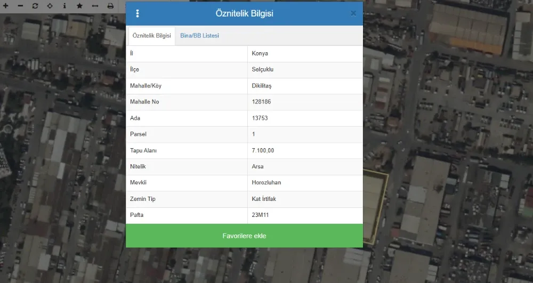Select the Pafta value 23M11
This screenshot has width=533, height=283.
261,215
